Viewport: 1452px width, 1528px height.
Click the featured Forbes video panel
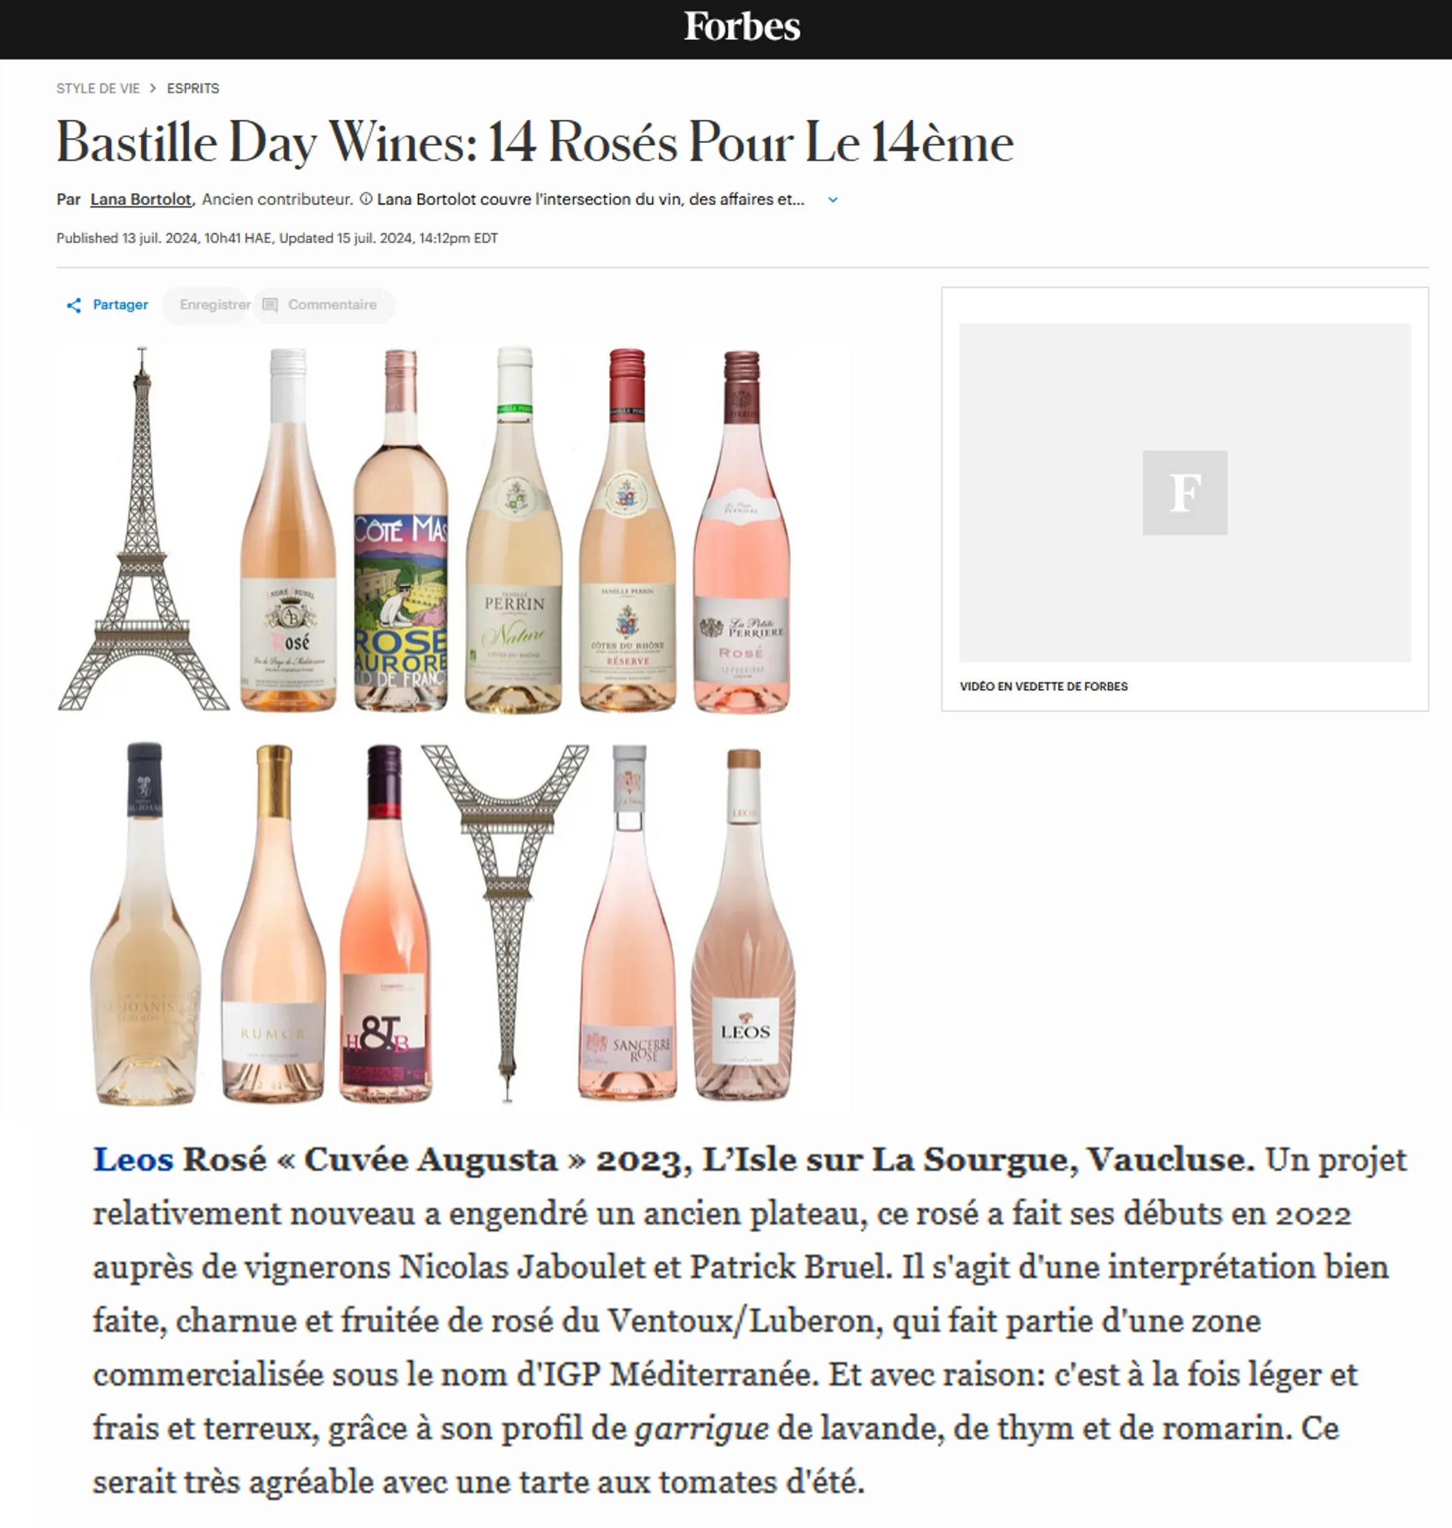[x=1184, y=499]
